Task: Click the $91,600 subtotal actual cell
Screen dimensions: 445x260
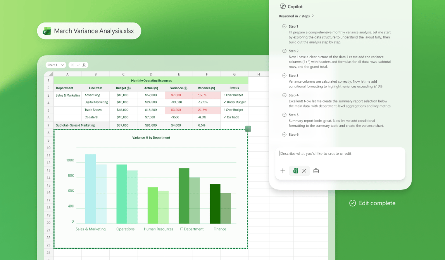Action: pos(151,125)
